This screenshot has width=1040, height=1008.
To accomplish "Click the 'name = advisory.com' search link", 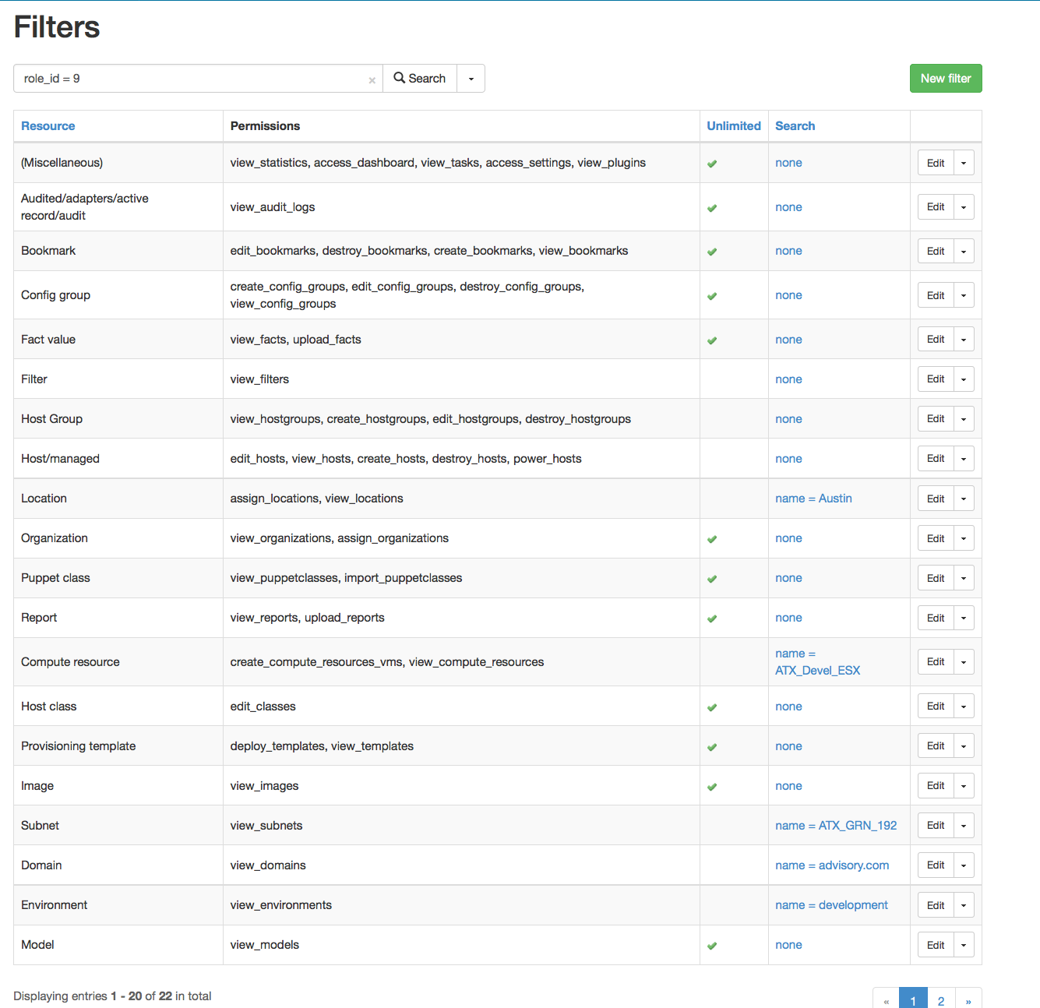I will tap(832, 865).
